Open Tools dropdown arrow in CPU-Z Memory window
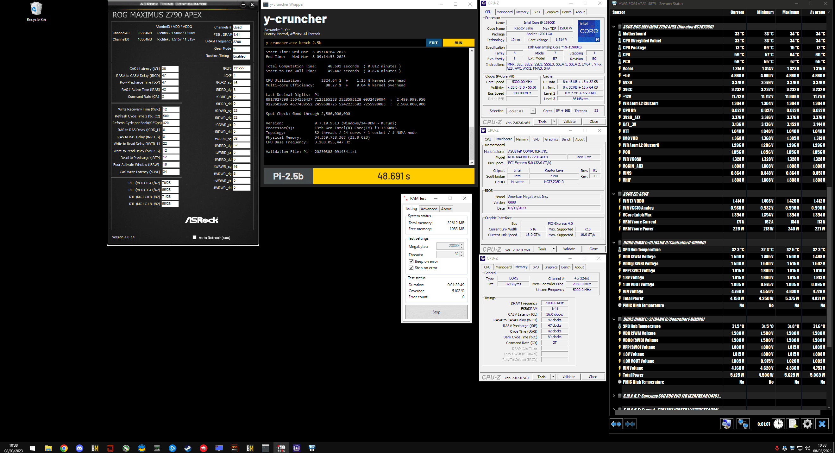835x453 pixels. [553, 377]
